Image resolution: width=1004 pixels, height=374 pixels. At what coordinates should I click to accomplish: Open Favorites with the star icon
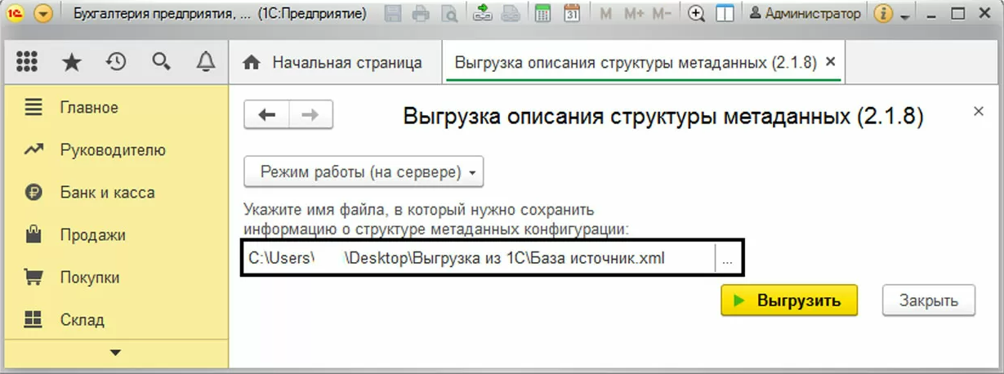pyautogui.click(x=72, y=62)
